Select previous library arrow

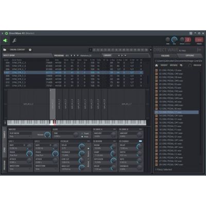(119, 56)
